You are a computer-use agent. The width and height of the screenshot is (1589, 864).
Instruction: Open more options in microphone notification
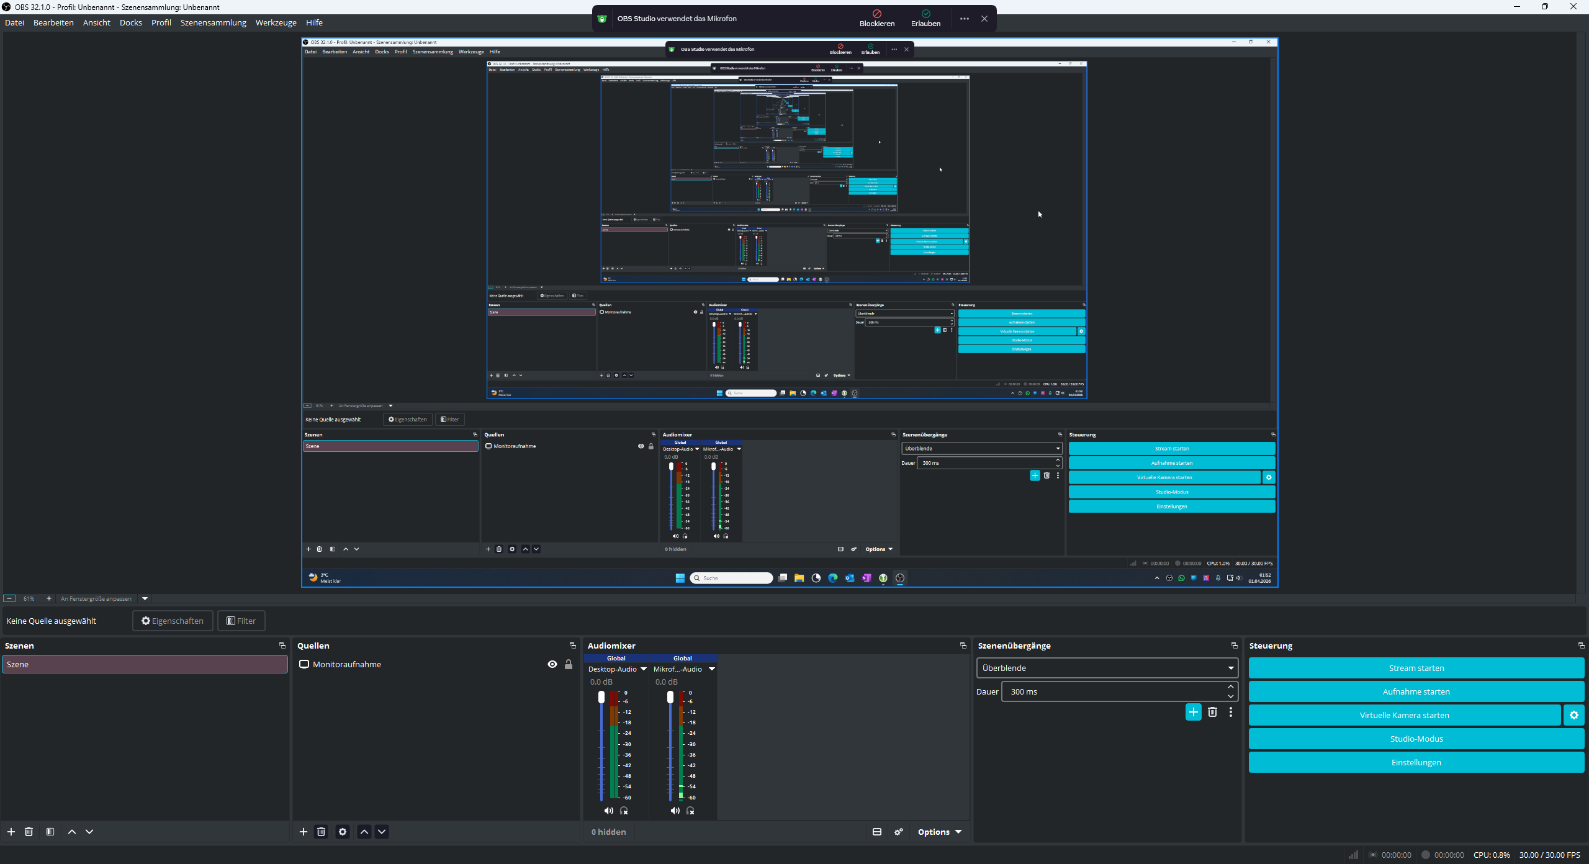tap(965, 19)
